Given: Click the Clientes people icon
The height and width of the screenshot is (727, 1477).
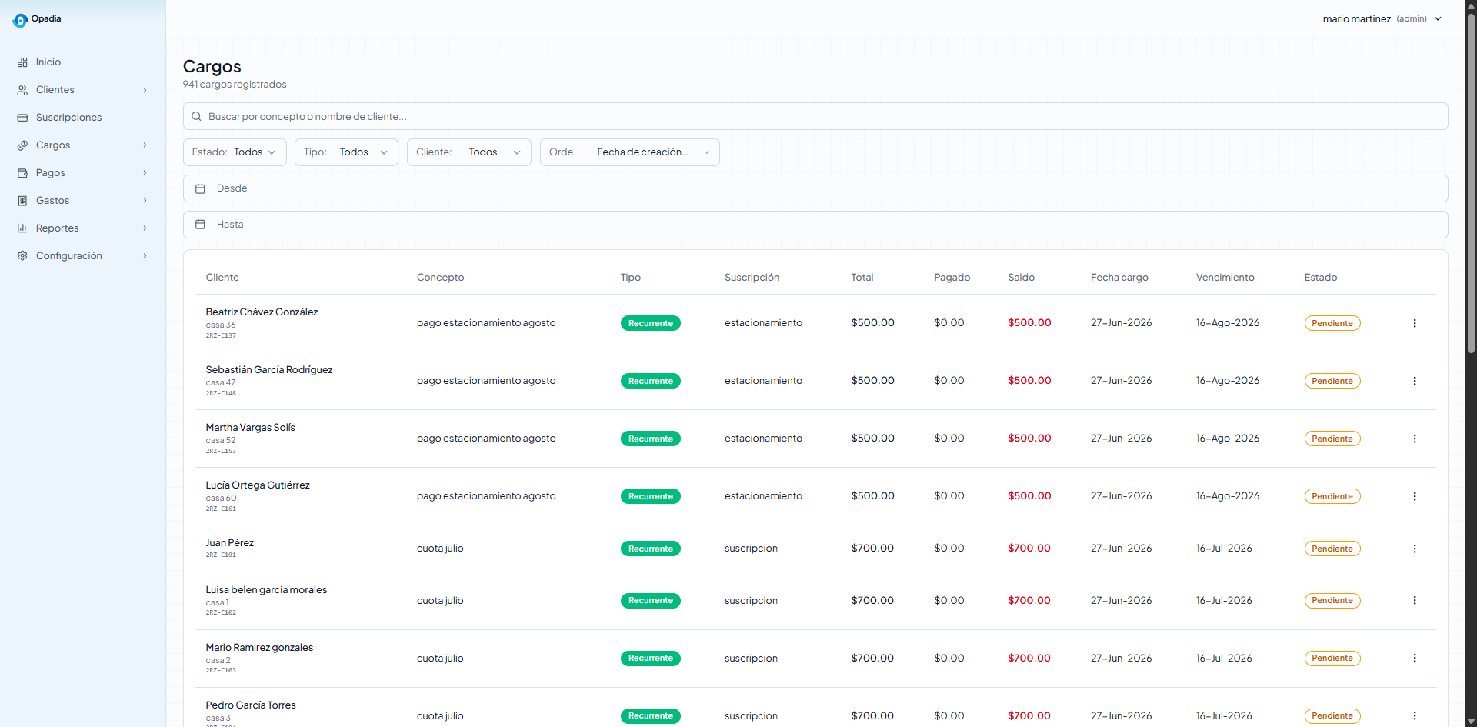Looking at the screenshot, I should click(22, 90).
